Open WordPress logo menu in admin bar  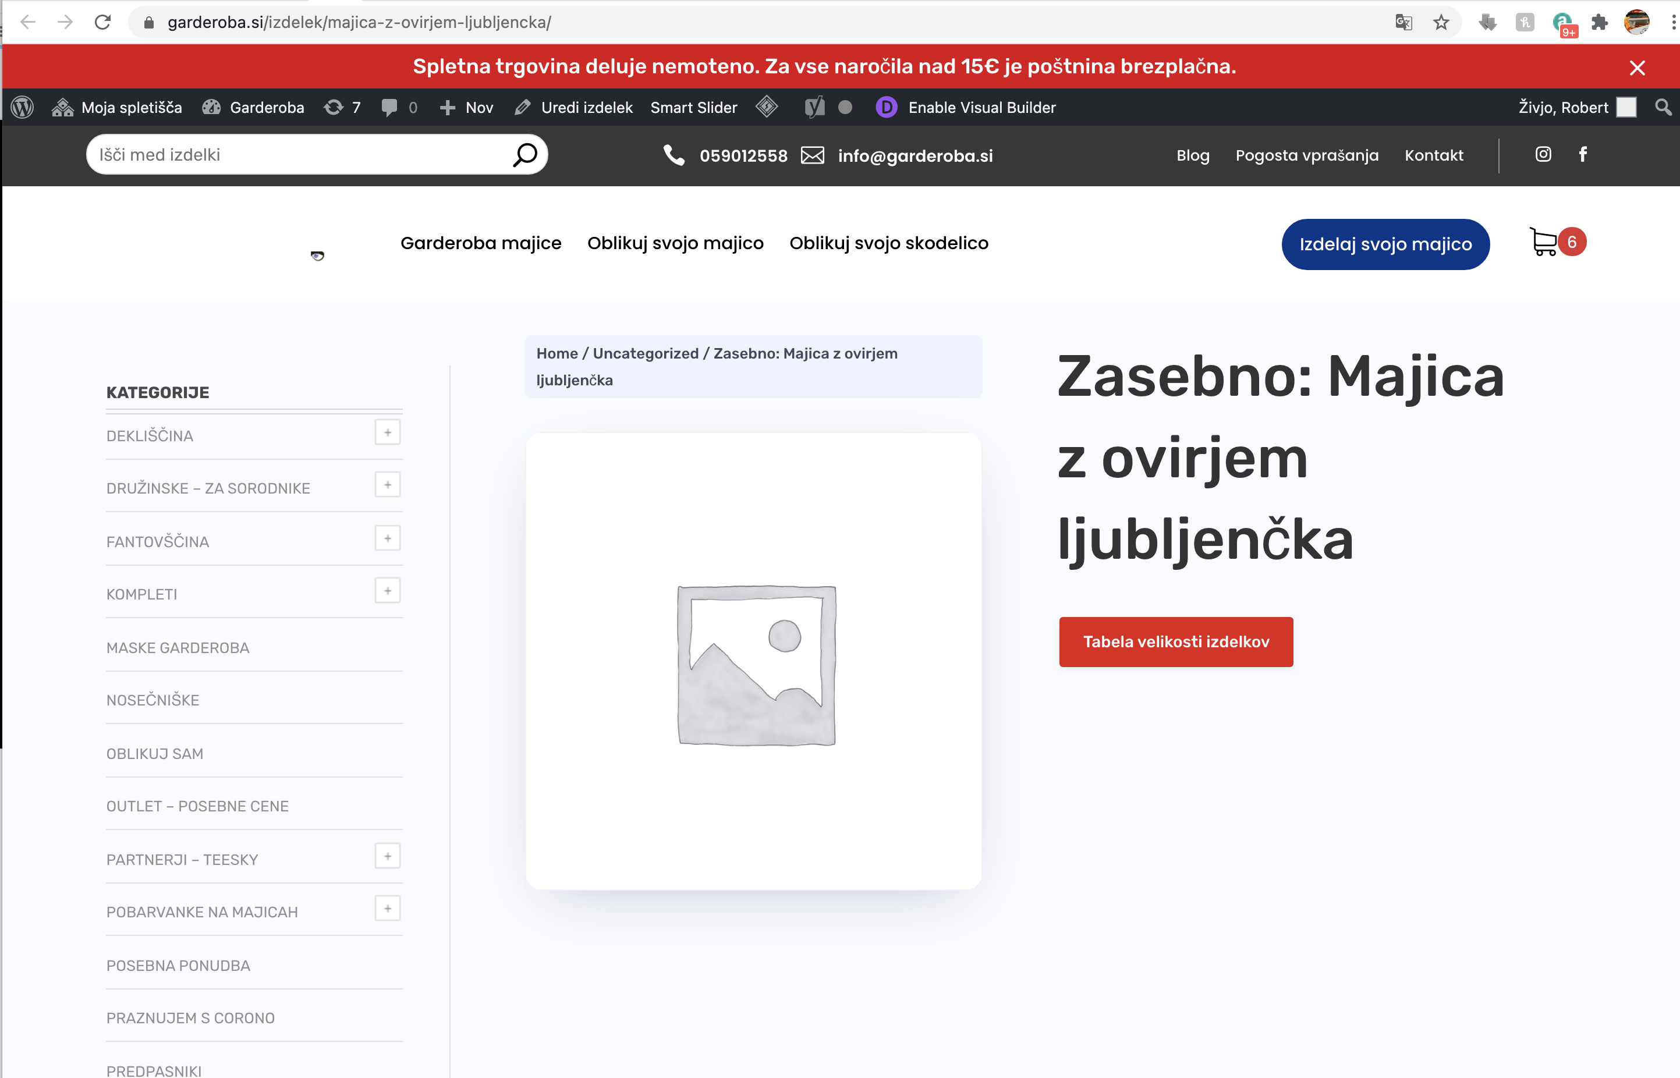[22, 107]
